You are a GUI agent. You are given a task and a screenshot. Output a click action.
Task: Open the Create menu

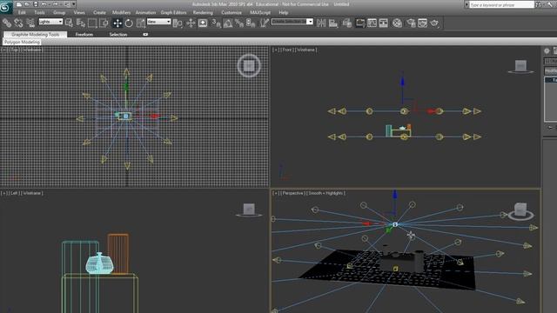click(x=99, y=12)
